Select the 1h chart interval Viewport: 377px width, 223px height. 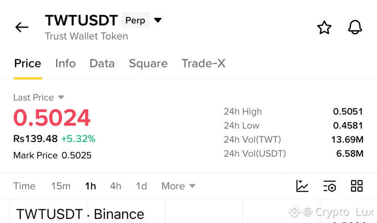click(x=91, y=186)
